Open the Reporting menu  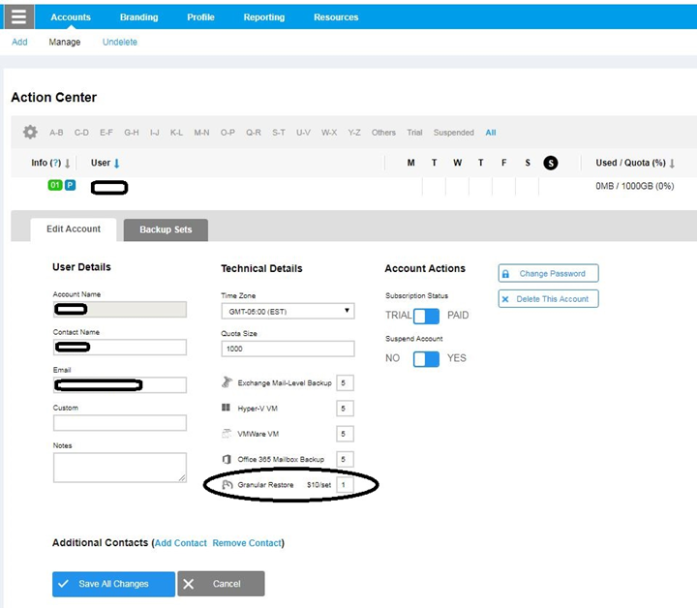tap(263, 17)
